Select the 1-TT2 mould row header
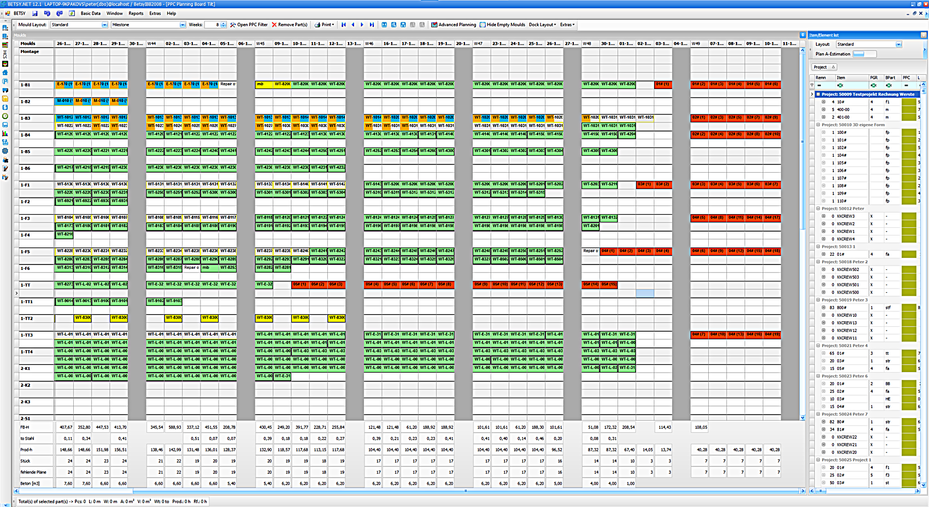Viewport: 929px width, 507px height. 36,318
